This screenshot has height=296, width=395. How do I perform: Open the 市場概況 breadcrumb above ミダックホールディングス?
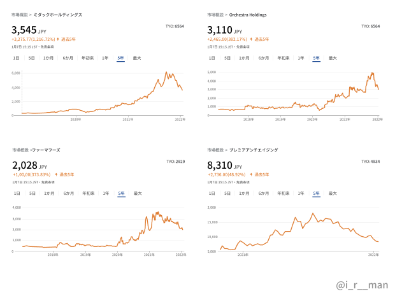[20, 14]
